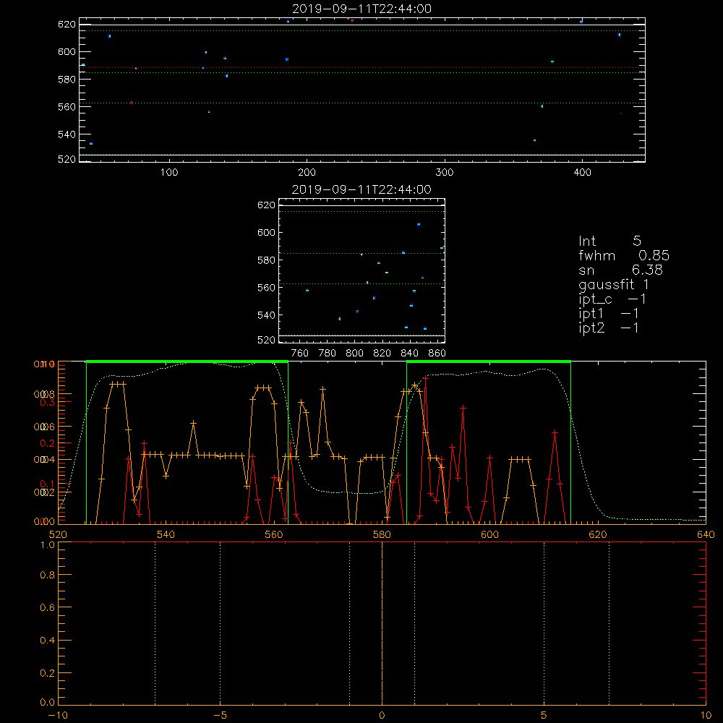The height and width of the screenshot is (723, 723).
Task: Click x-axis label 10 on the bottom plot
Action: pyautogui.click(x=706, y=716)
